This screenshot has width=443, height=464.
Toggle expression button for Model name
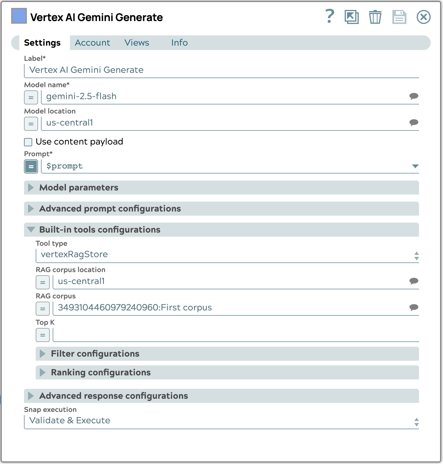[x=31, y=97]
